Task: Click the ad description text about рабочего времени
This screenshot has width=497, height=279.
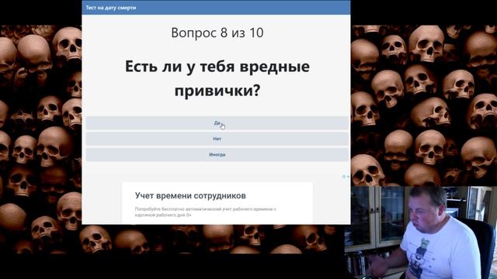Action: pyautogui.click(x=205, y=212)
